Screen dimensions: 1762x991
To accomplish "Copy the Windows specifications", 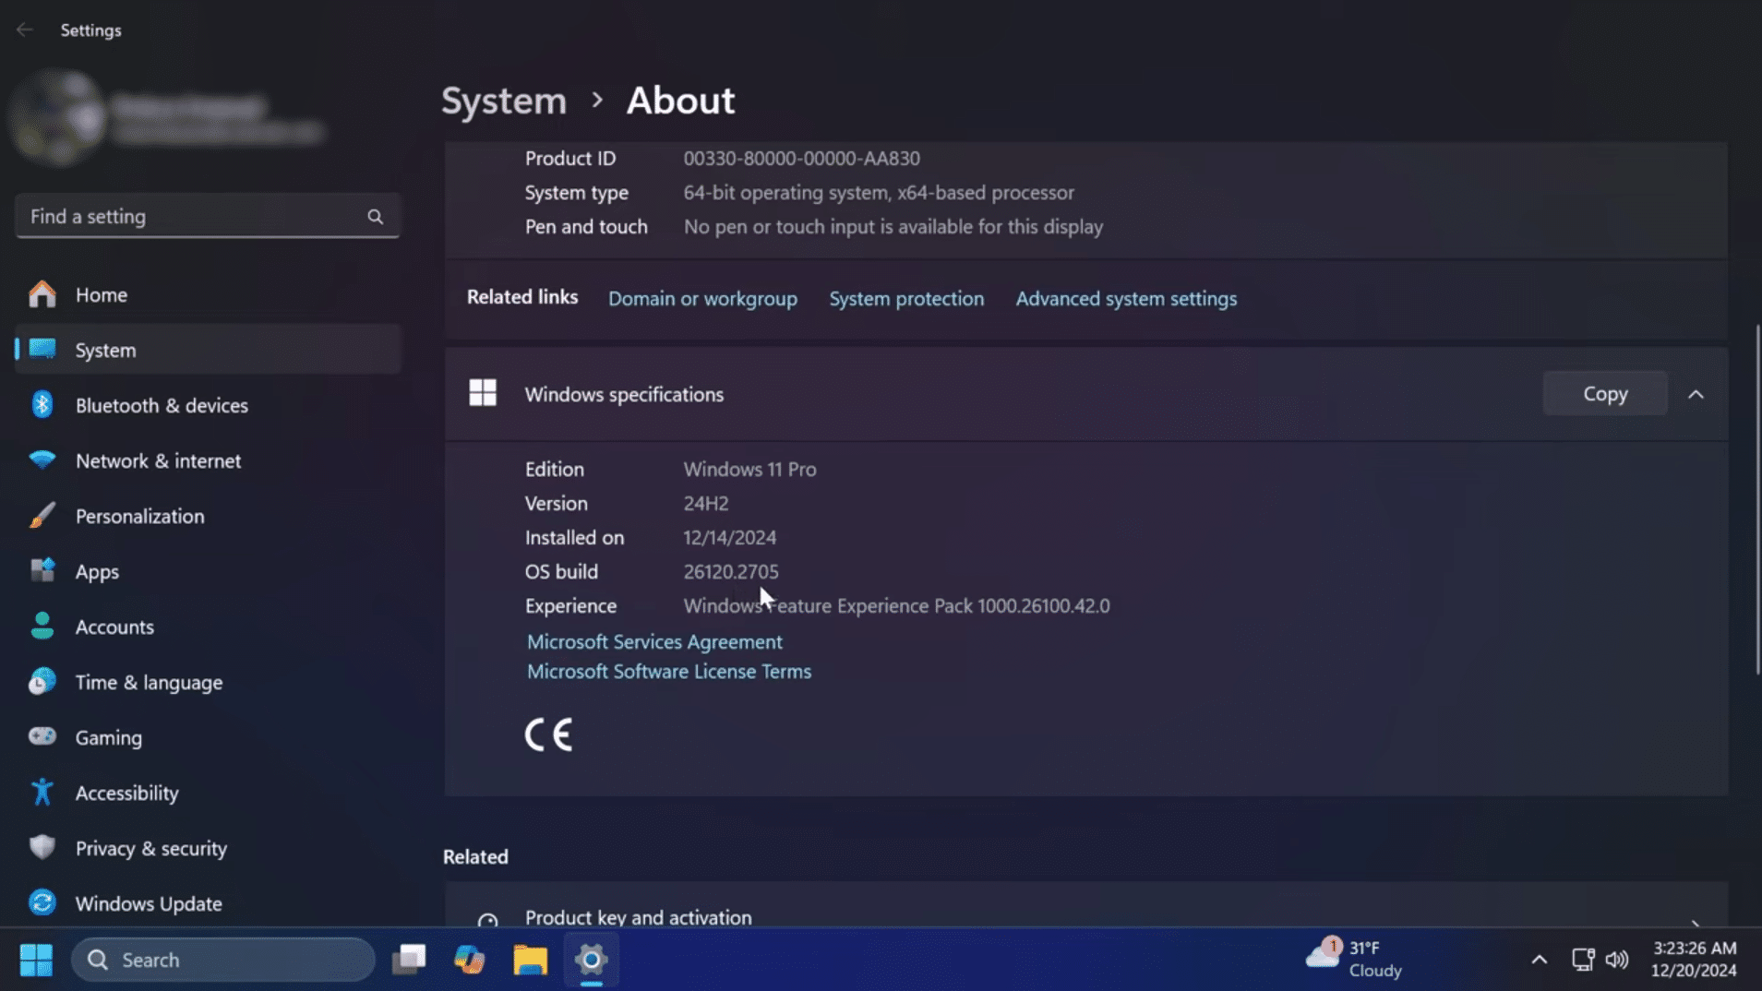I will [1605, 394].
